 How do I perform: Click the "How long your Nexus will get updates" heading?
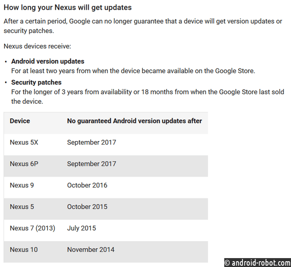tap(68, 8)
